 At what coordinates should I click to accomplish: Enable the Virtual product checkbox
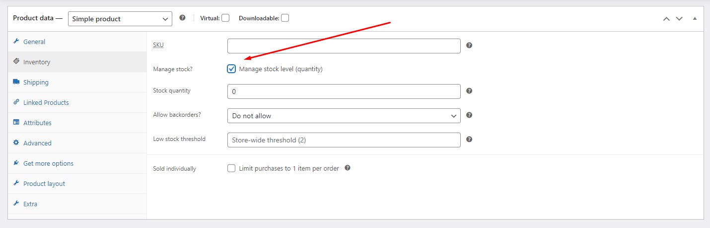(x=225, y=18)
